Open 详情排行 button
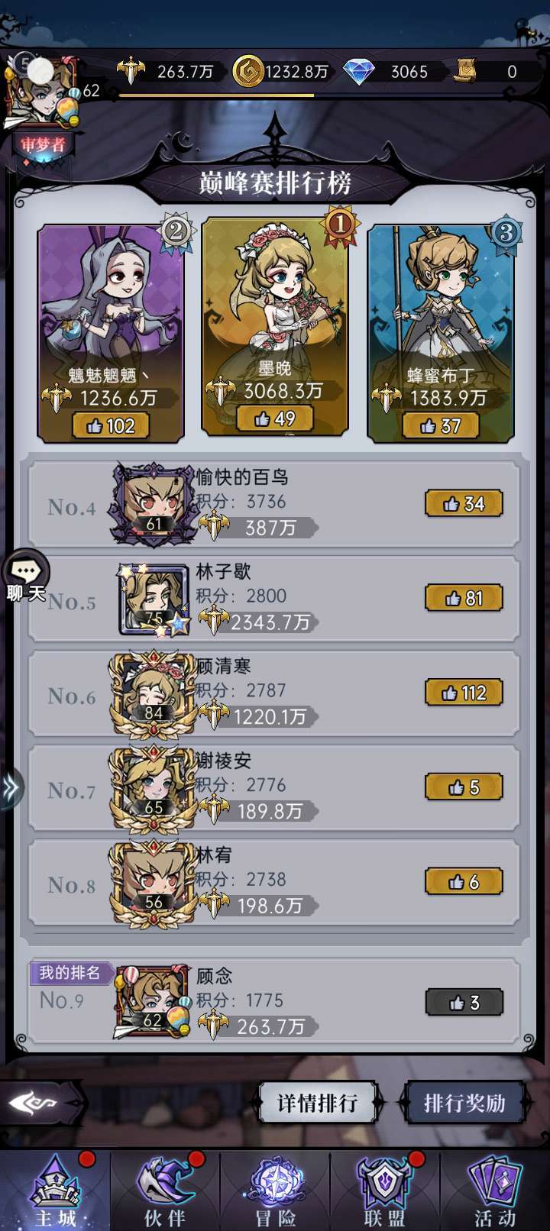550x1231 pixels. point(318,1103)
